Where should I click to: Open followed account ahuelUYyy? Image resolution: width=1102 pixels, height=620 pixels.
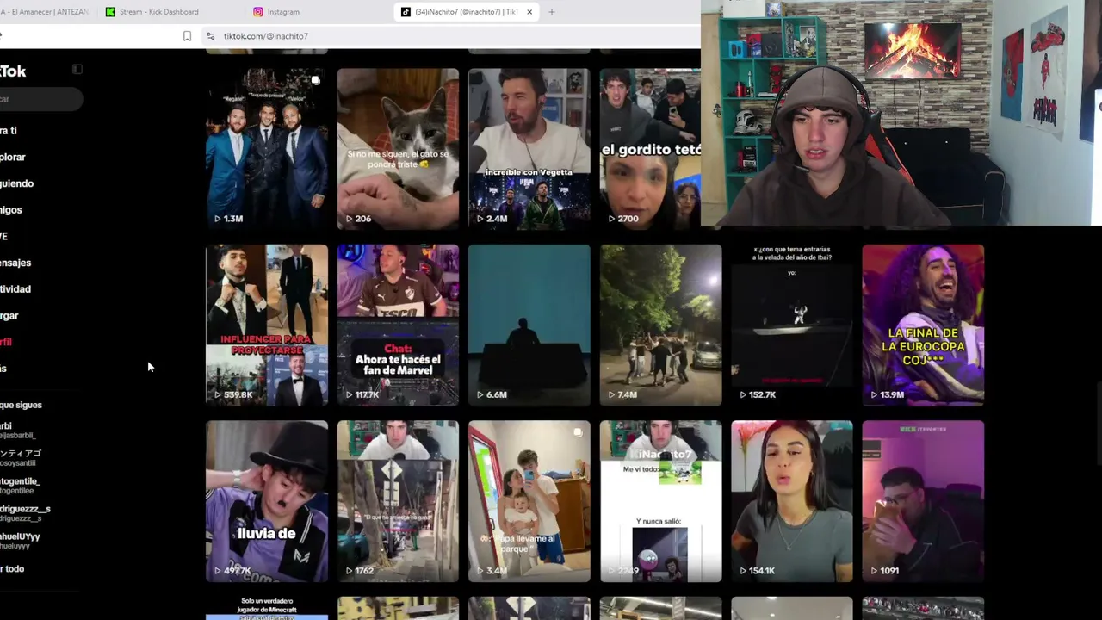pyautogui.click(x=20, y=541)
